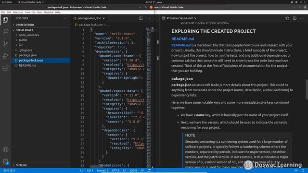Click the "pakage.json" preview heading
Image resolution: width=308 pixels, height=173 pixels.
pyautogui.click(x=182, y=79)
